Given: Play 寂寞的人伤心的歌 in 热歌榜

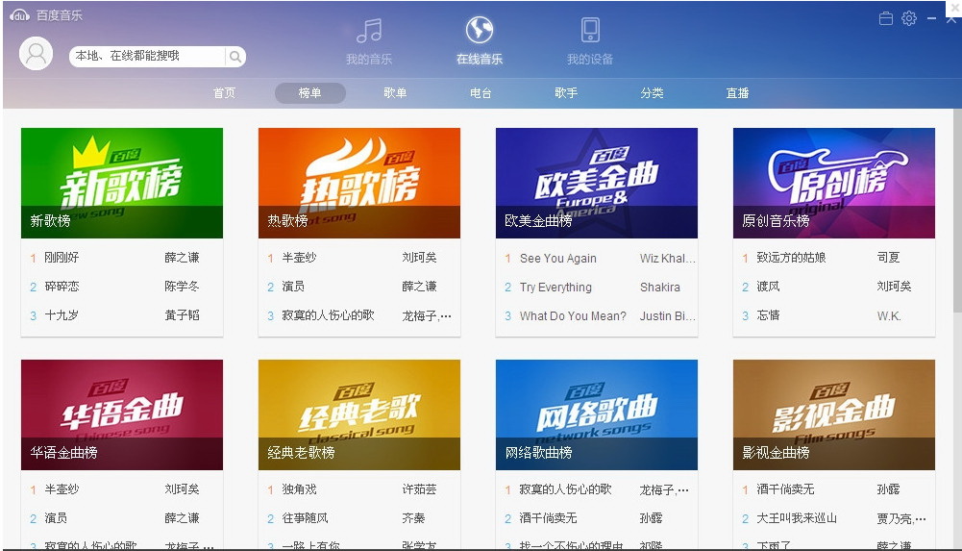Looking at the screenshot, I should [x=328, y=315].
